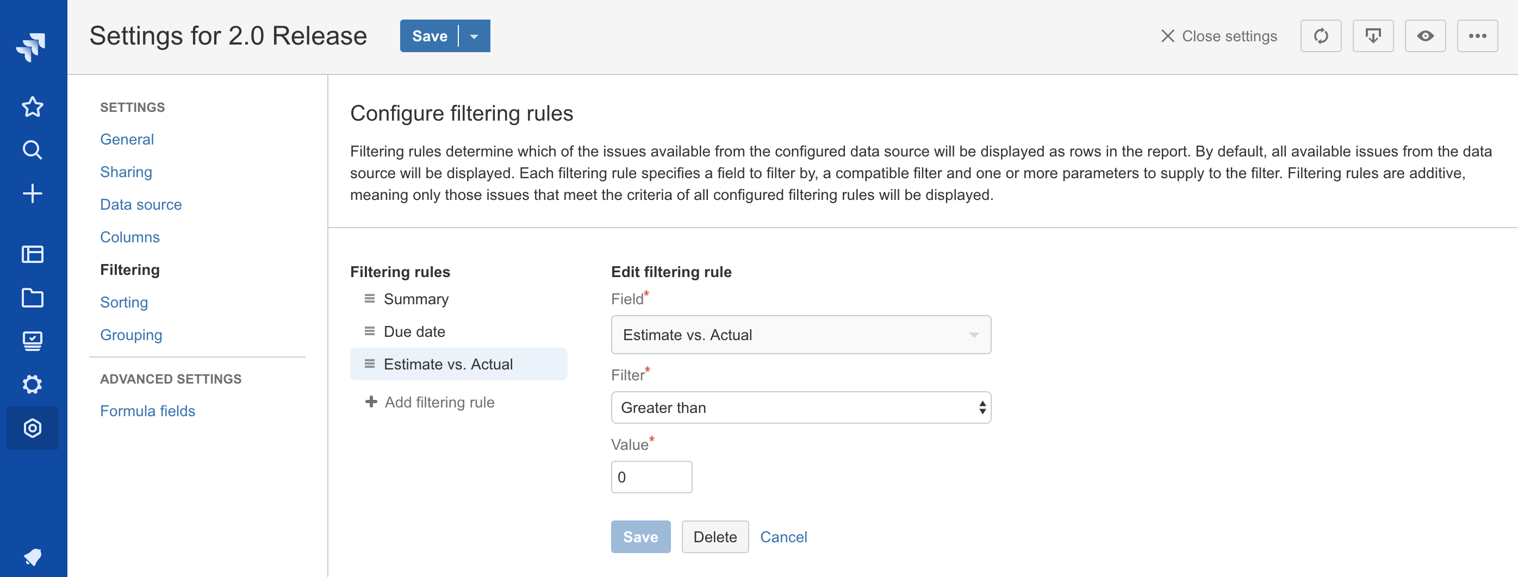Grab the drag handle beside Due date rule
Viewport: 1518px width, 577px height.
click(x=370, y=331)
